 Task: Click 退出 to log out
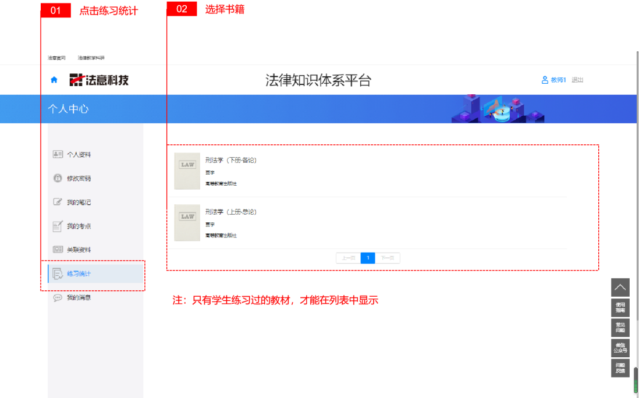point(577,80)
